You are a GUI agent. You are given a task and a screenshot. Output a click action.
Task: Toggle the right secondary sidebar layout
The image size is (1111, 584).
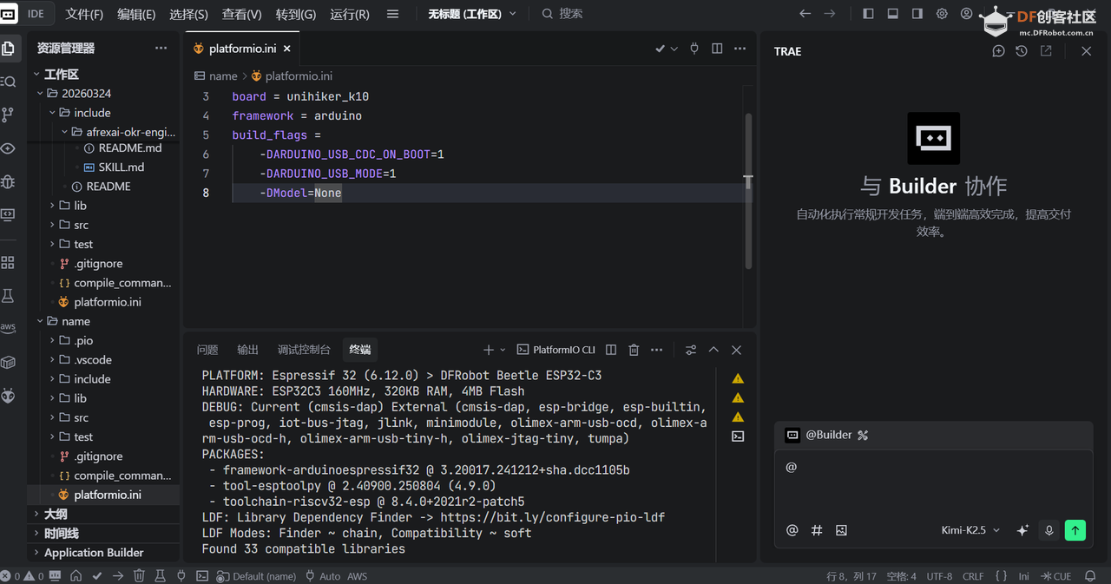point(917,14)
